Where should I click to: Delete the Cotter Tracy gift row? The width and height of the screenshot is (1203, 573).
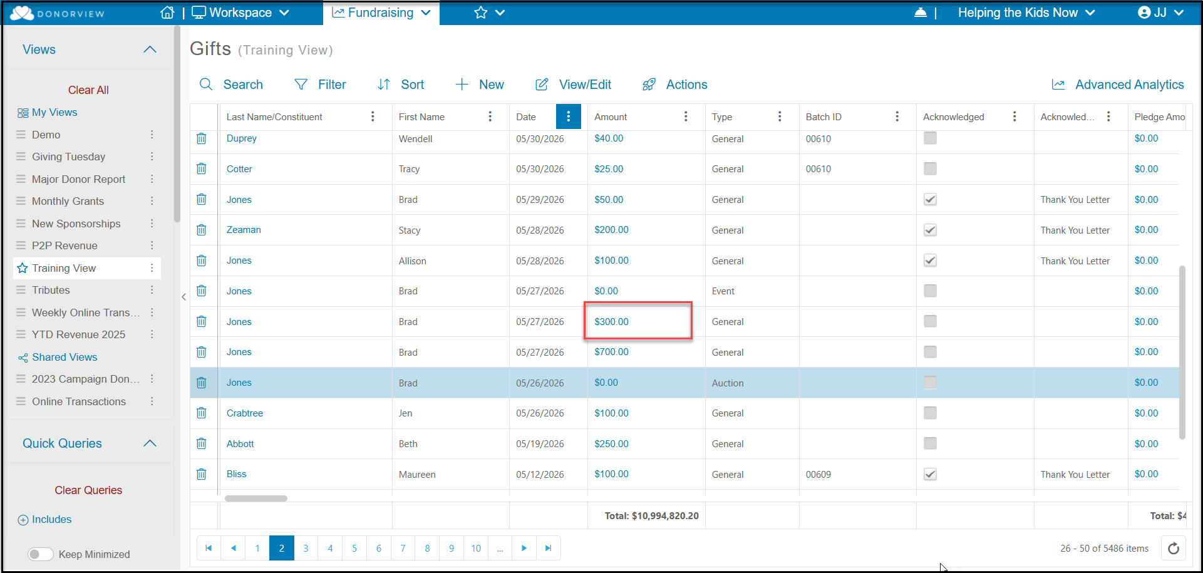tap(202, 169)
